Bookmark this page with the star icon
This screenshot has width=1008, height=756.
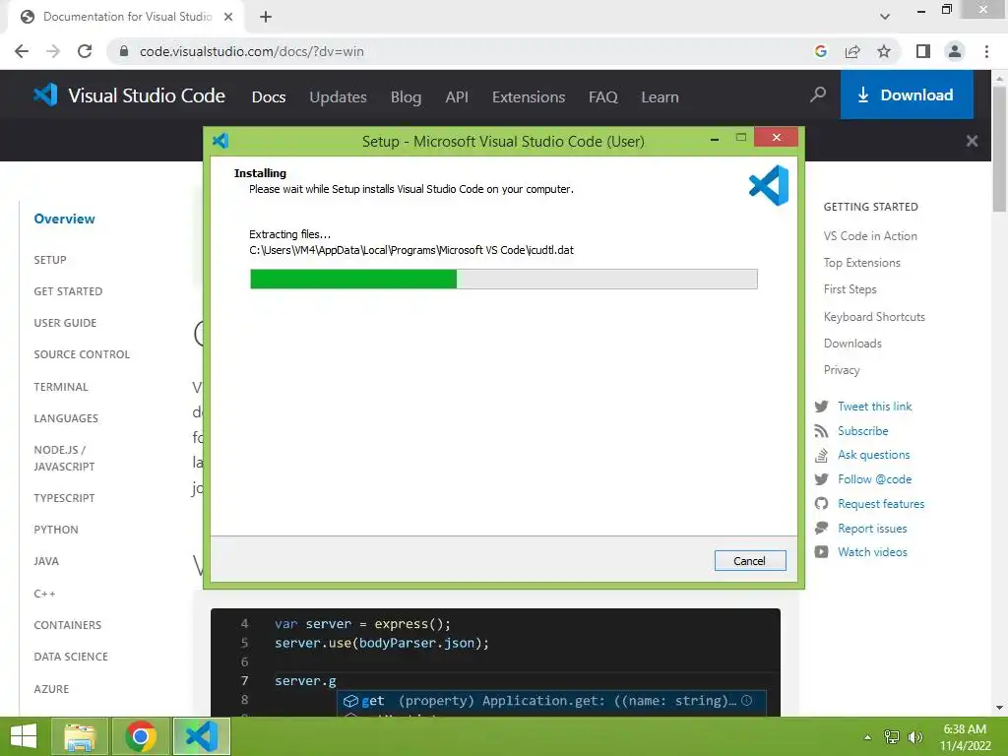[x=884, y=51]
